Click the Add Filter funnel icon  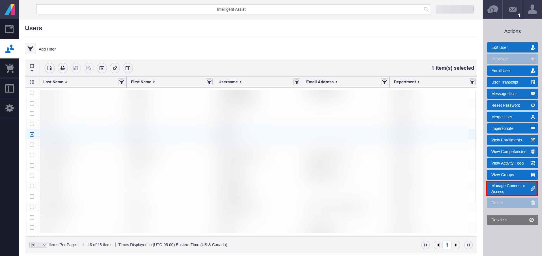click(30, 49)
